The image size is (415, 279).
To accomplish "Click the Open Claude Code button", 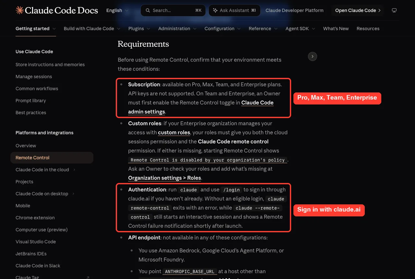I will coord(358,10).
